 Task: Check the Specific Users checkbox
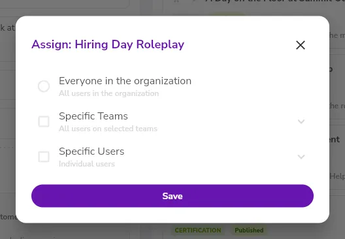[44, 157]
